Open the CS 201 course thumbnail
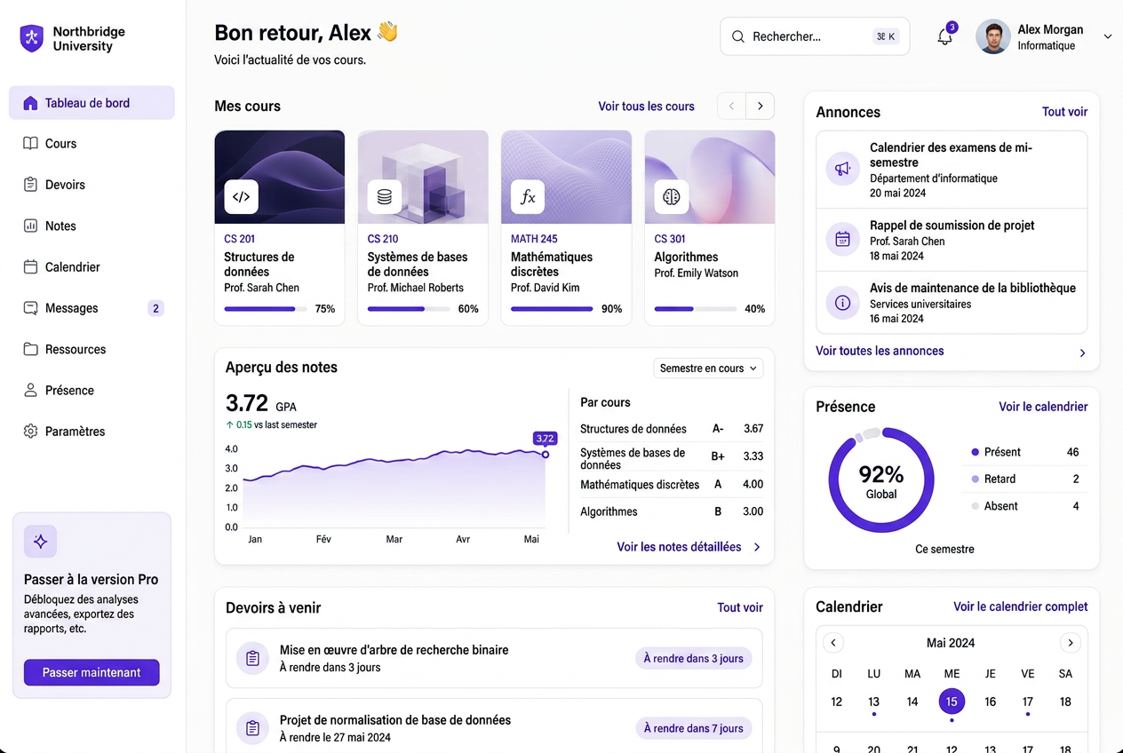 coord(280,177)
